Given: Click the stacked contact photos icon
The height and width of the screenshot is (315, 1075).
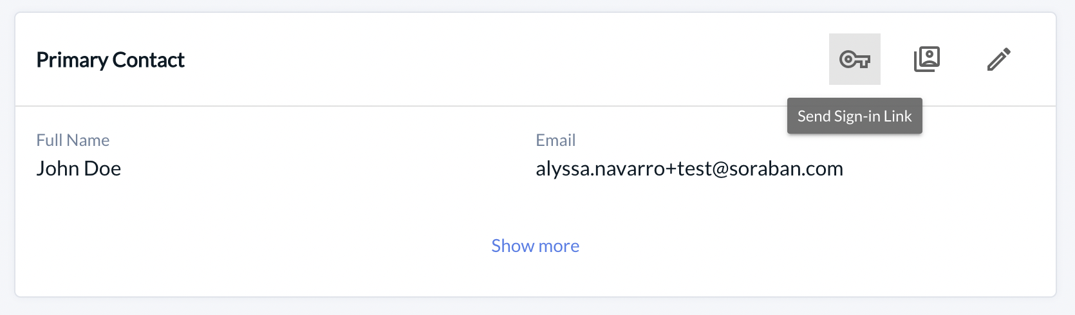Looking at the screenshot, I should (927, 59).
